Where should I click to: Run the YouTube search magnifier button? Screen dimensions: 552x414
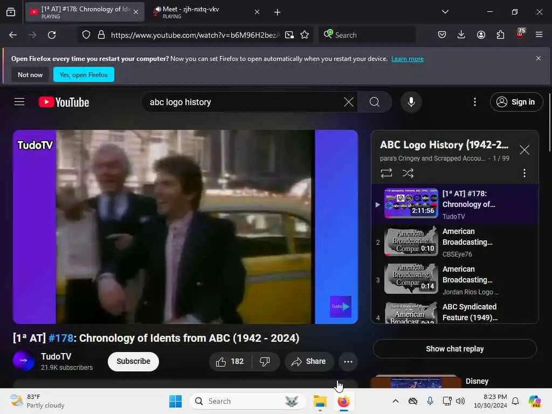tap(375, 102)
